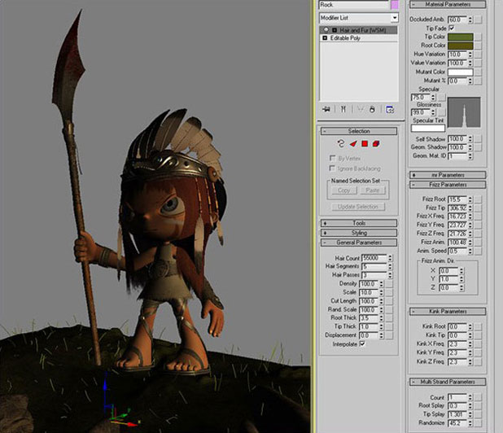This screenshot has height=433, width=503.
Task: Select Element sub-object selection icon
Action: pyautogui.click(x=376, y=144)
